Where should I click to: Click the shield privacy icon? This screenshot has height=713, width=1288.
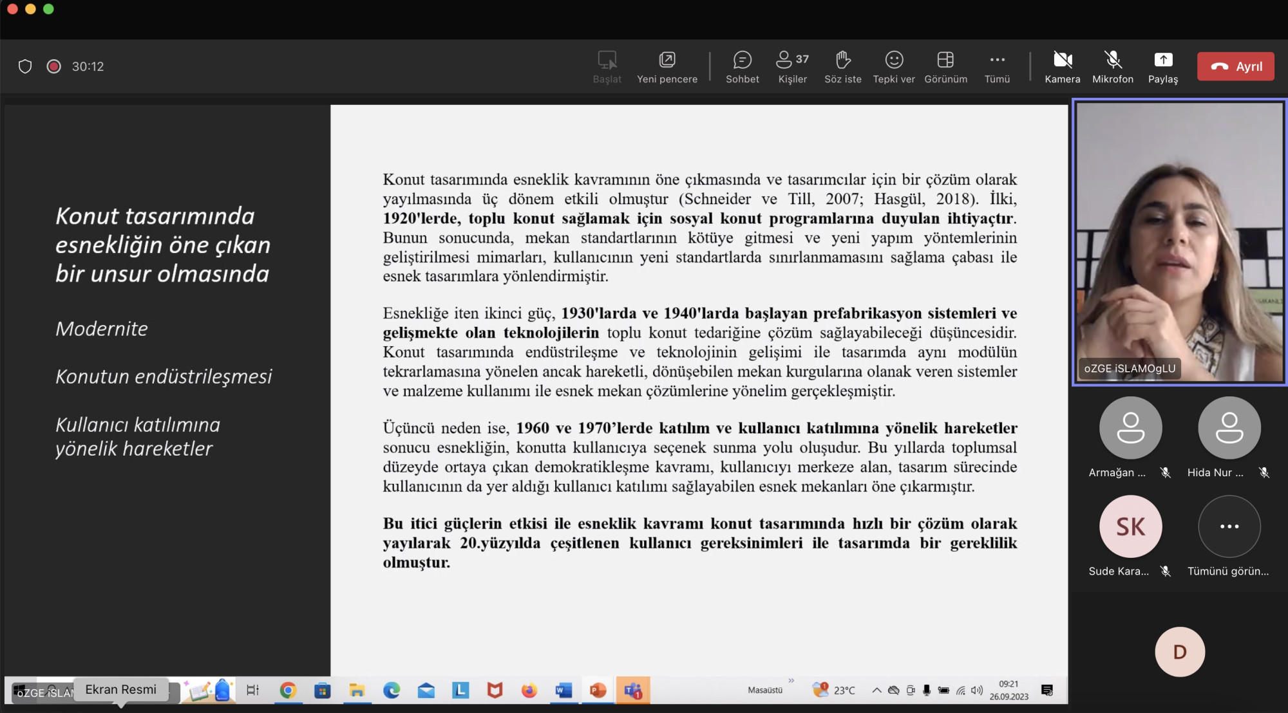24,66
